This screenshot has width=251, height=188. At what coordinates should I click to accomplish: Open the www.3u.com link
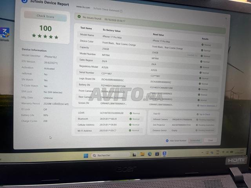click(x=83, y=7)
